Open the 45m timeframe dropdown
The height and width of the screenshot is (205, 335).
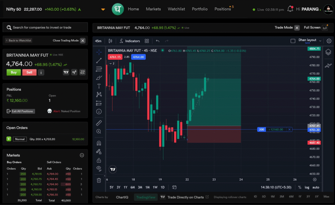(98, 41)
